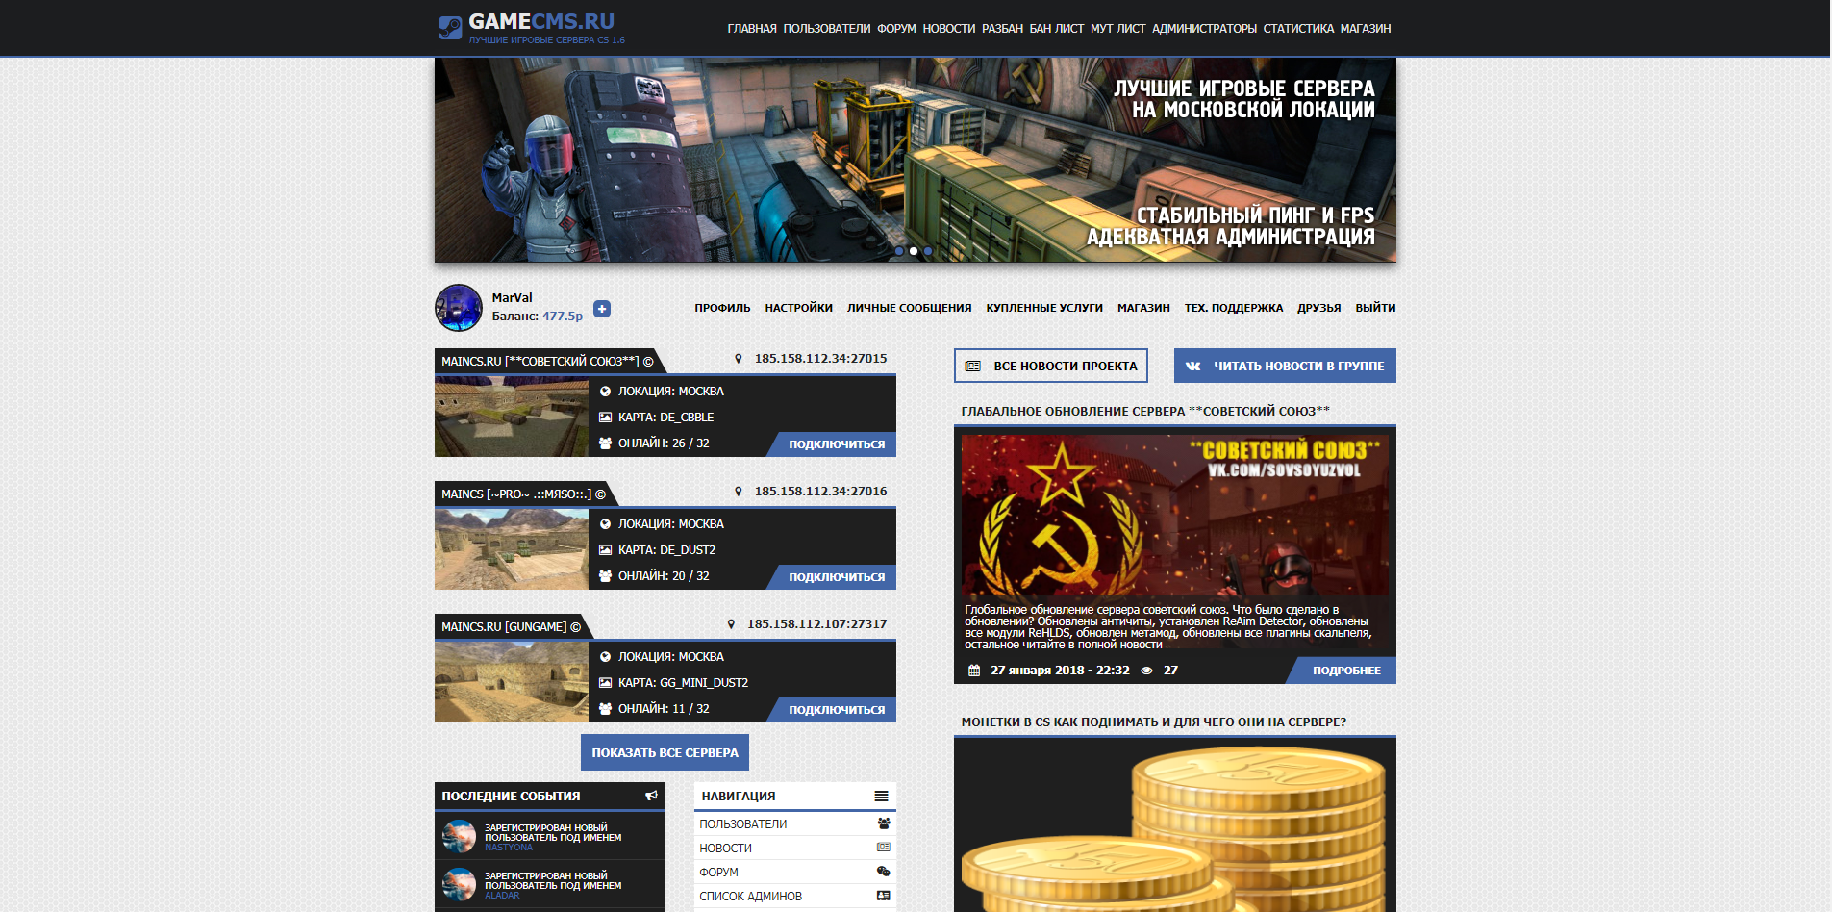Screen dimensions: 1832x912
Task: Click the calendar icon beside 27 января 2018
Action: (974, 671)
